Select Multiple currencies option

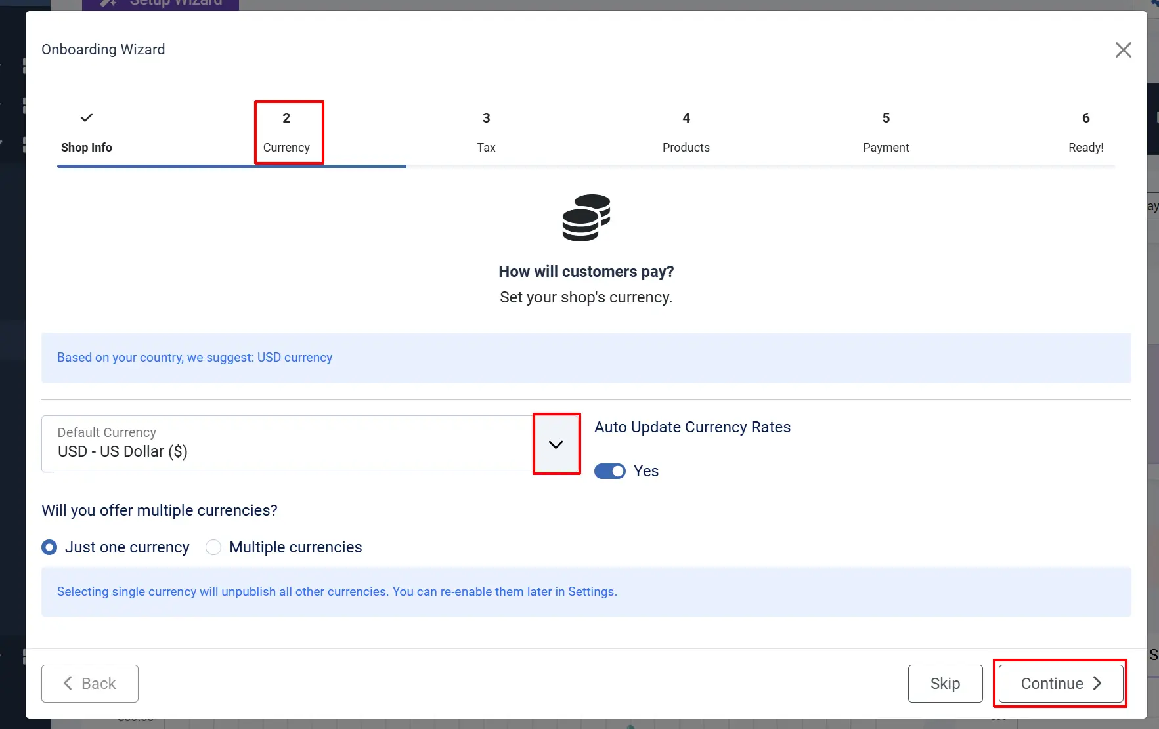pos(284,547)
